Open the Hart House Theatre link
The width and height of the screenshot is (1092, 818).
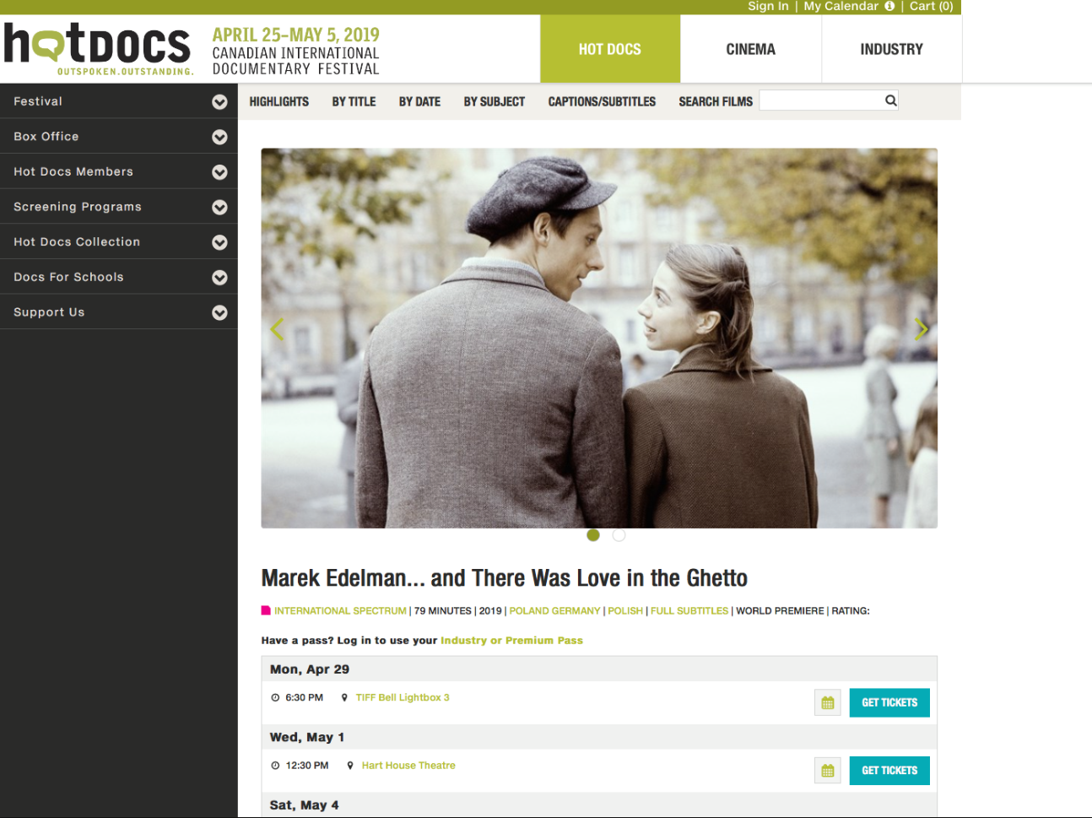[x=408, y=766]
